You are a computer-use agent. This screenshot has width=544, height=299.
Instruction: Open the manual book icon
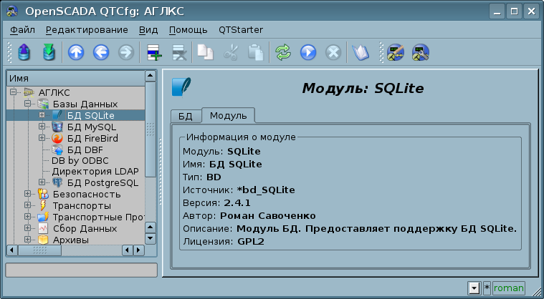tap(361, 53)
